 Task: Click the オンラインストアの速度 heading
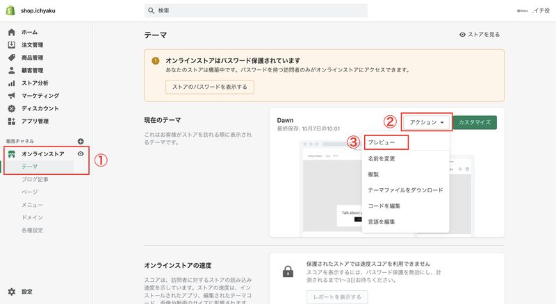pos(178,265)
